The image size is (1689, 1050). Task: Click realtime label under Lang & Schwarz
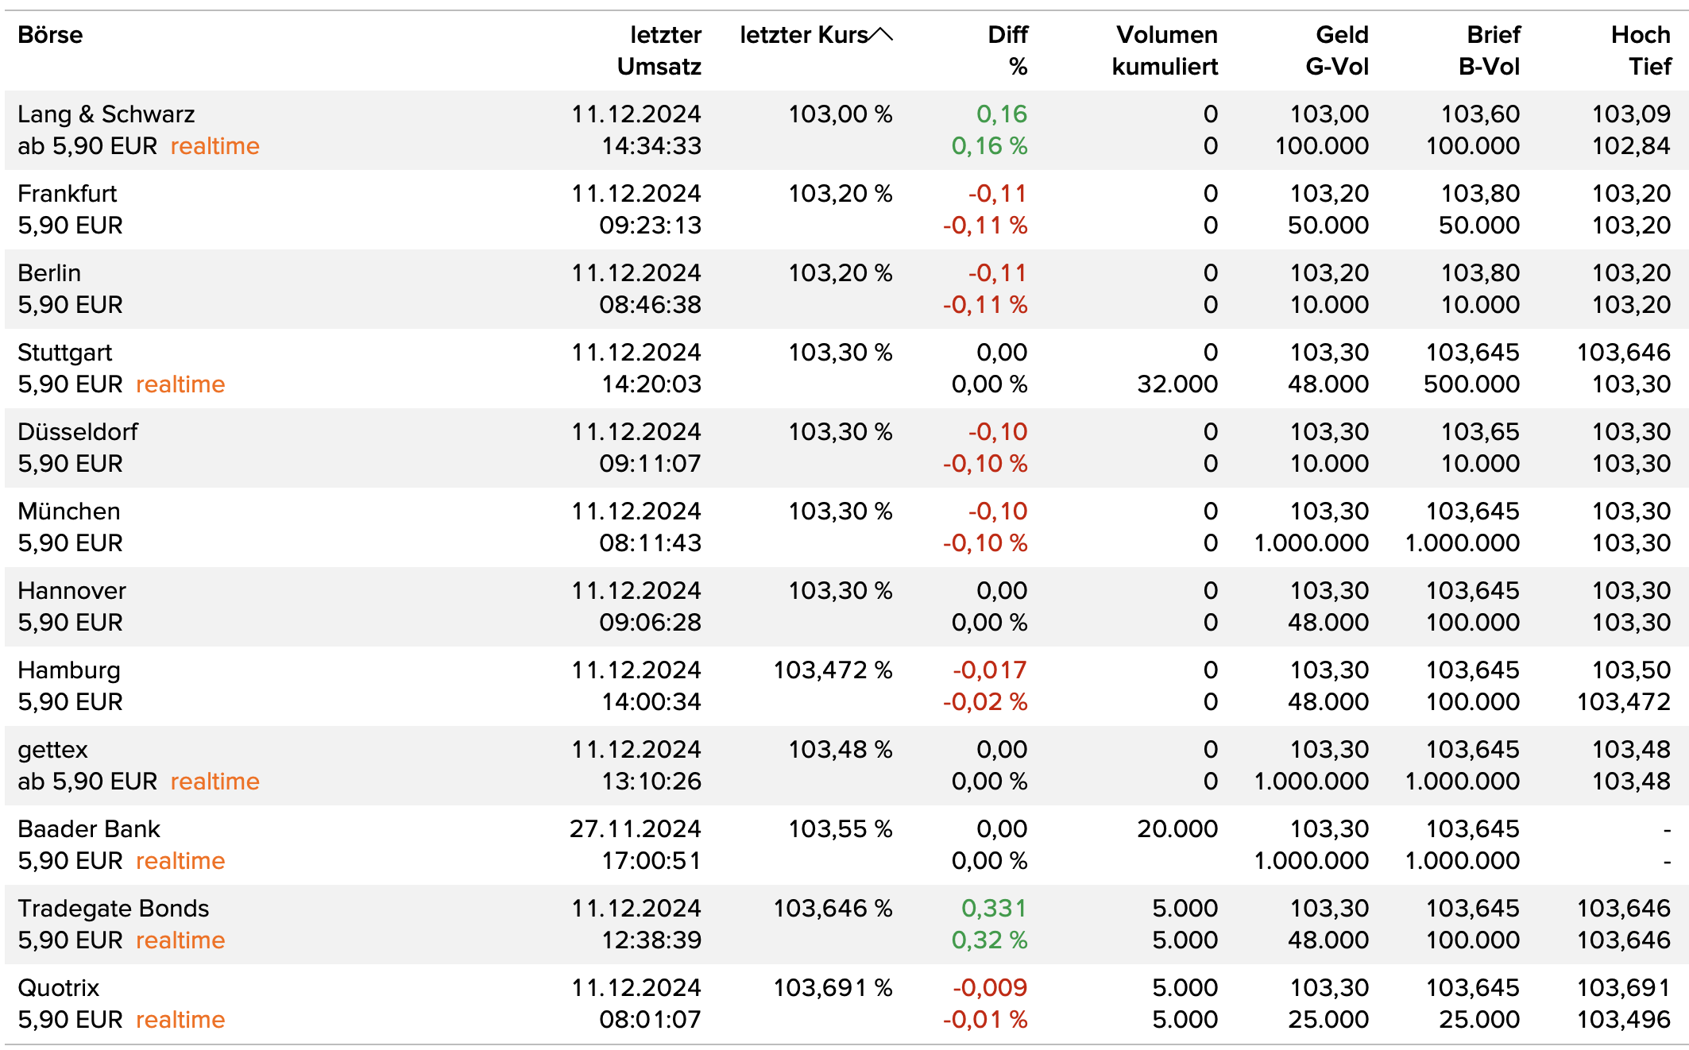point(215,146)
